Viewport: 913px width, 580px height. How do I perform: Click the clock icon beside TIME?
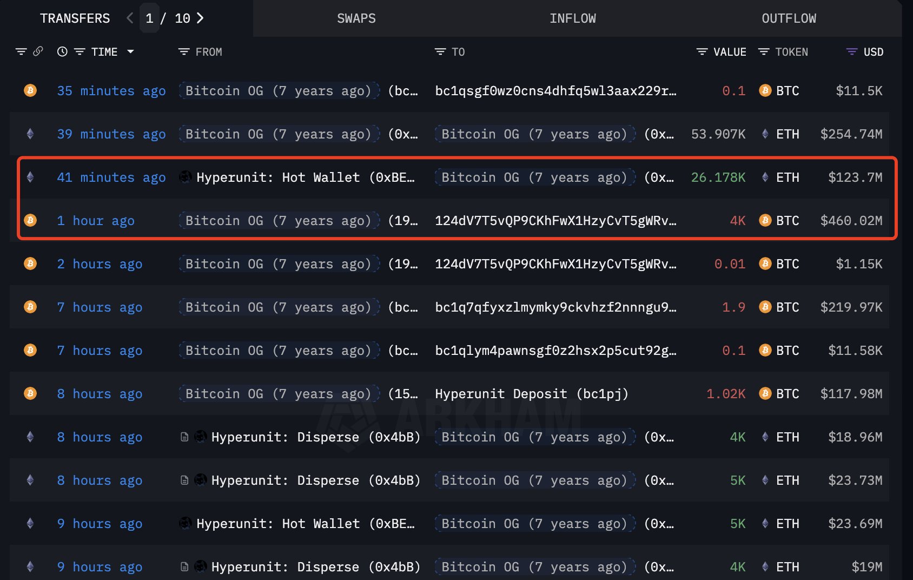tap(62, 51)
